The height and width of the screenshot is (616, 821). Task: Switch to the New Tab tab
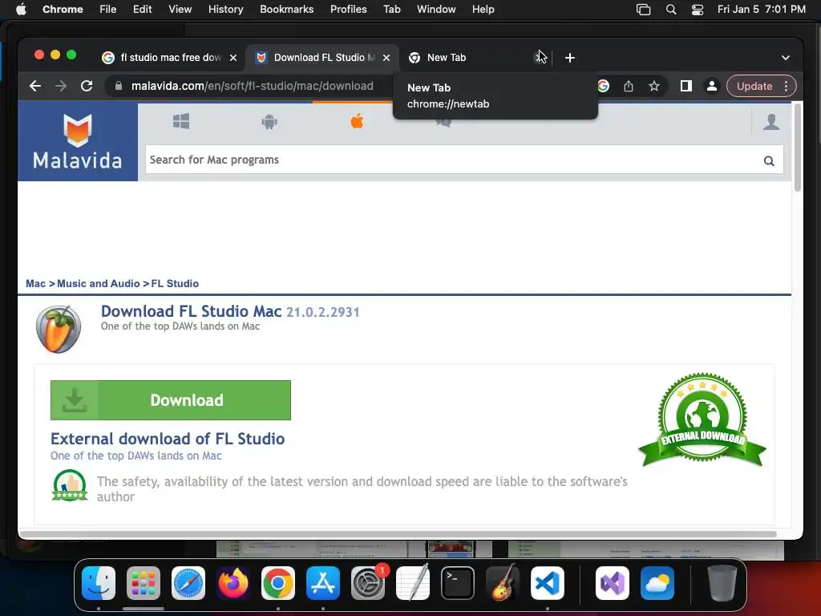click(x=474, y=58)
